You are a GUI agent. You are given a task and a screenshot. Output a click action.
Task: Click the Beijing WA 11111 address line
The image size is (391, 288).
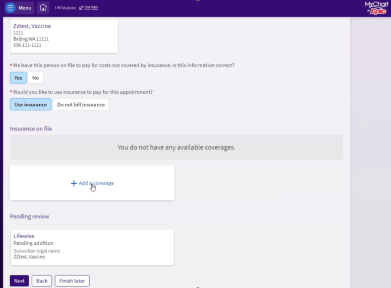click(x=31, y=39)
